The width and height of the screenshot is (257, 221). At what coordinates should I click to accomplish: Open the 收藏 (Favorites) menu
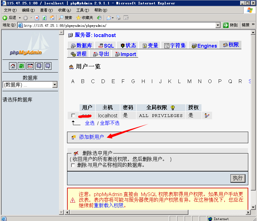pyautogui.click(x=65, y=10)
